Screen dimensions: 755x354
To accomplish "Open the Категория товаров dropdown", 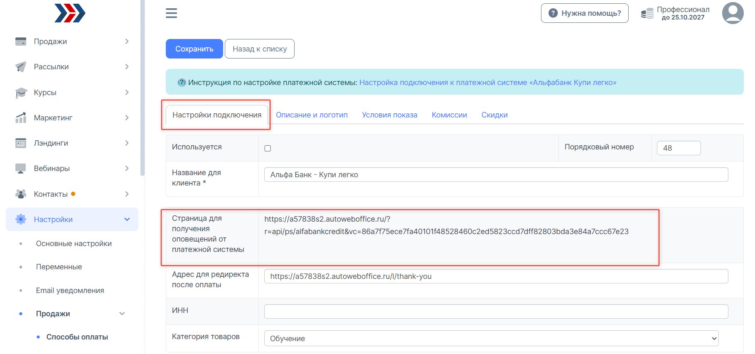I will point(491,338).
